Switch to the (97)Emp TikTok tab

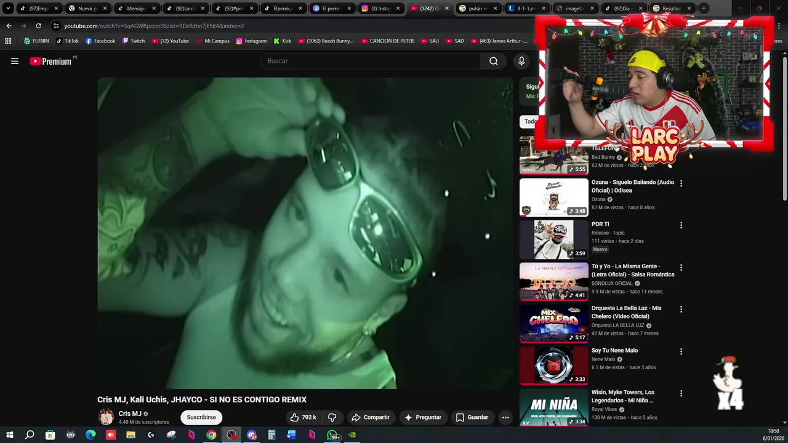tap(38, 9)
